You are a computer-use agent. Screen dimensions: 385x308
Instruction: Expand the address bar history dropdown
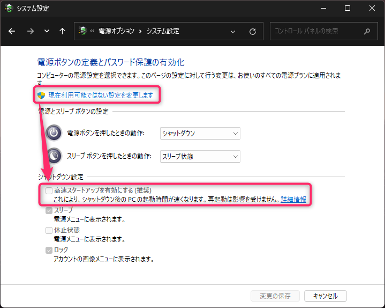click(233, 31)
